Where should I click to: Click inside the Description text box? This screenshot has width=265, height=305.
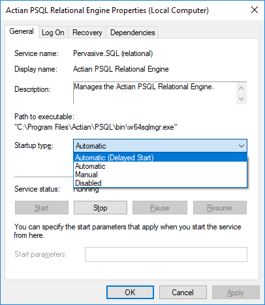click(155, 93)
